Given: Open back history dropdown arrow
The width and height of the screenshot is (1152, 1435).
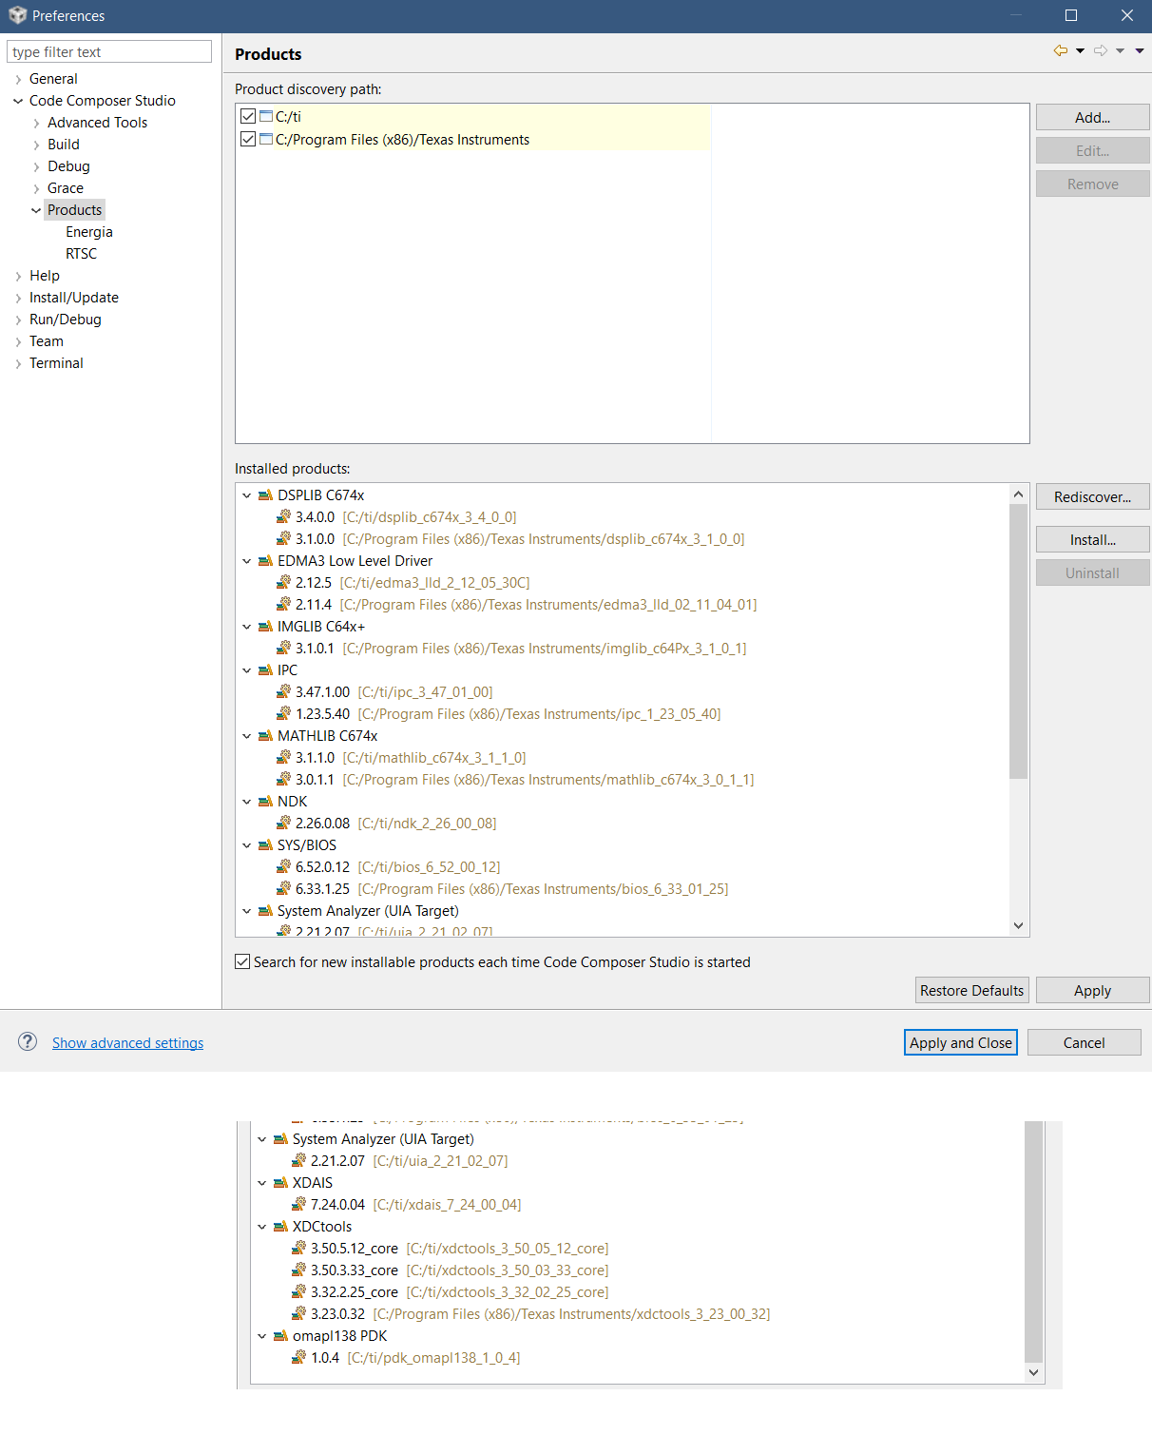Looking at the screenshot, I should pyautogui.click(x=1081, y=51).
